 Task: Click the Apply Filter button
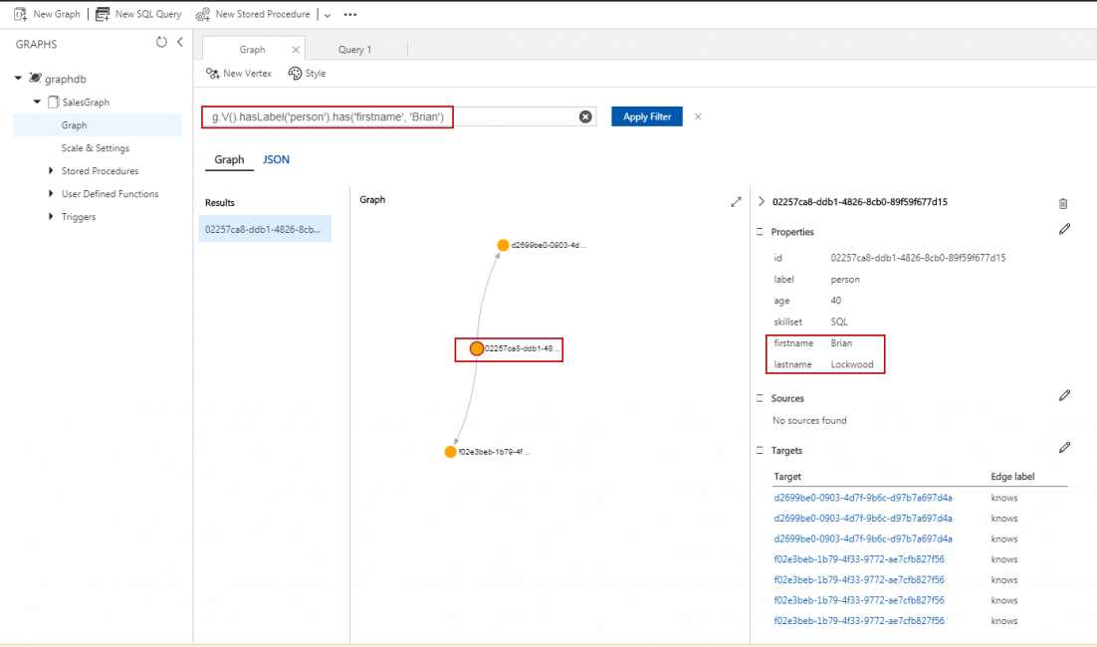tap(646, 116)
